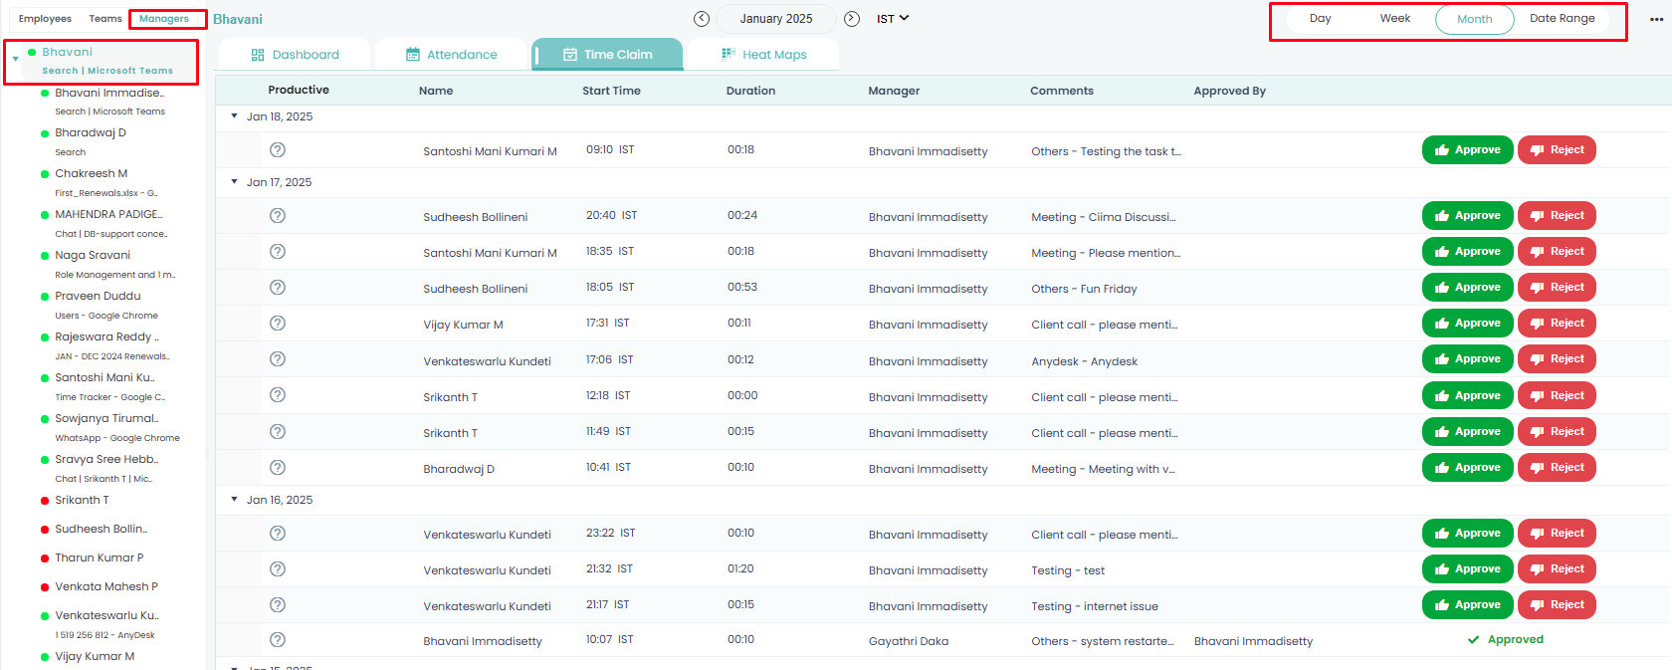Image resolution: width=1672 pixels, height=670 pixels.
Task: Click question icon on 17:06 Anydesk row
Action: (278, 359)
